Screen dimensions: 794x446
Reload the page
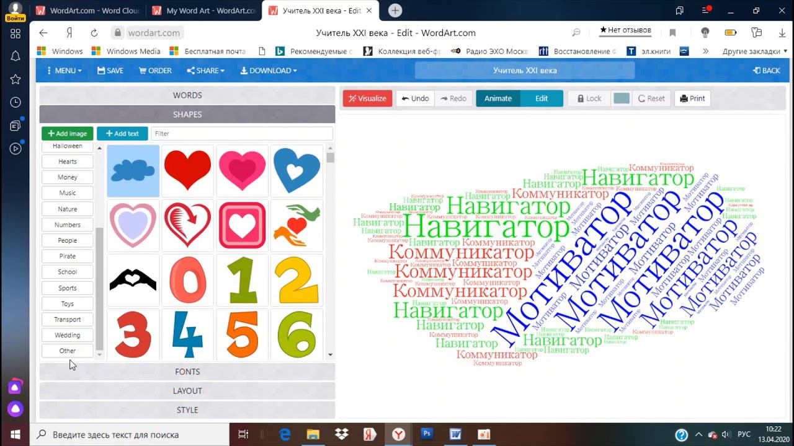pos(94,33)
